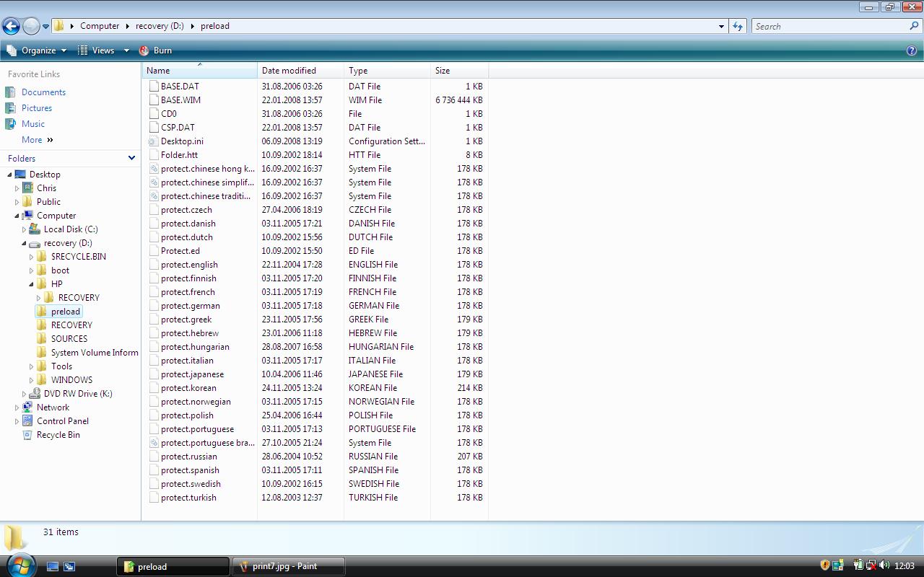924x577 pixels.
Task: Select Control Panel in folder tree
Action: tap(63, 421)
